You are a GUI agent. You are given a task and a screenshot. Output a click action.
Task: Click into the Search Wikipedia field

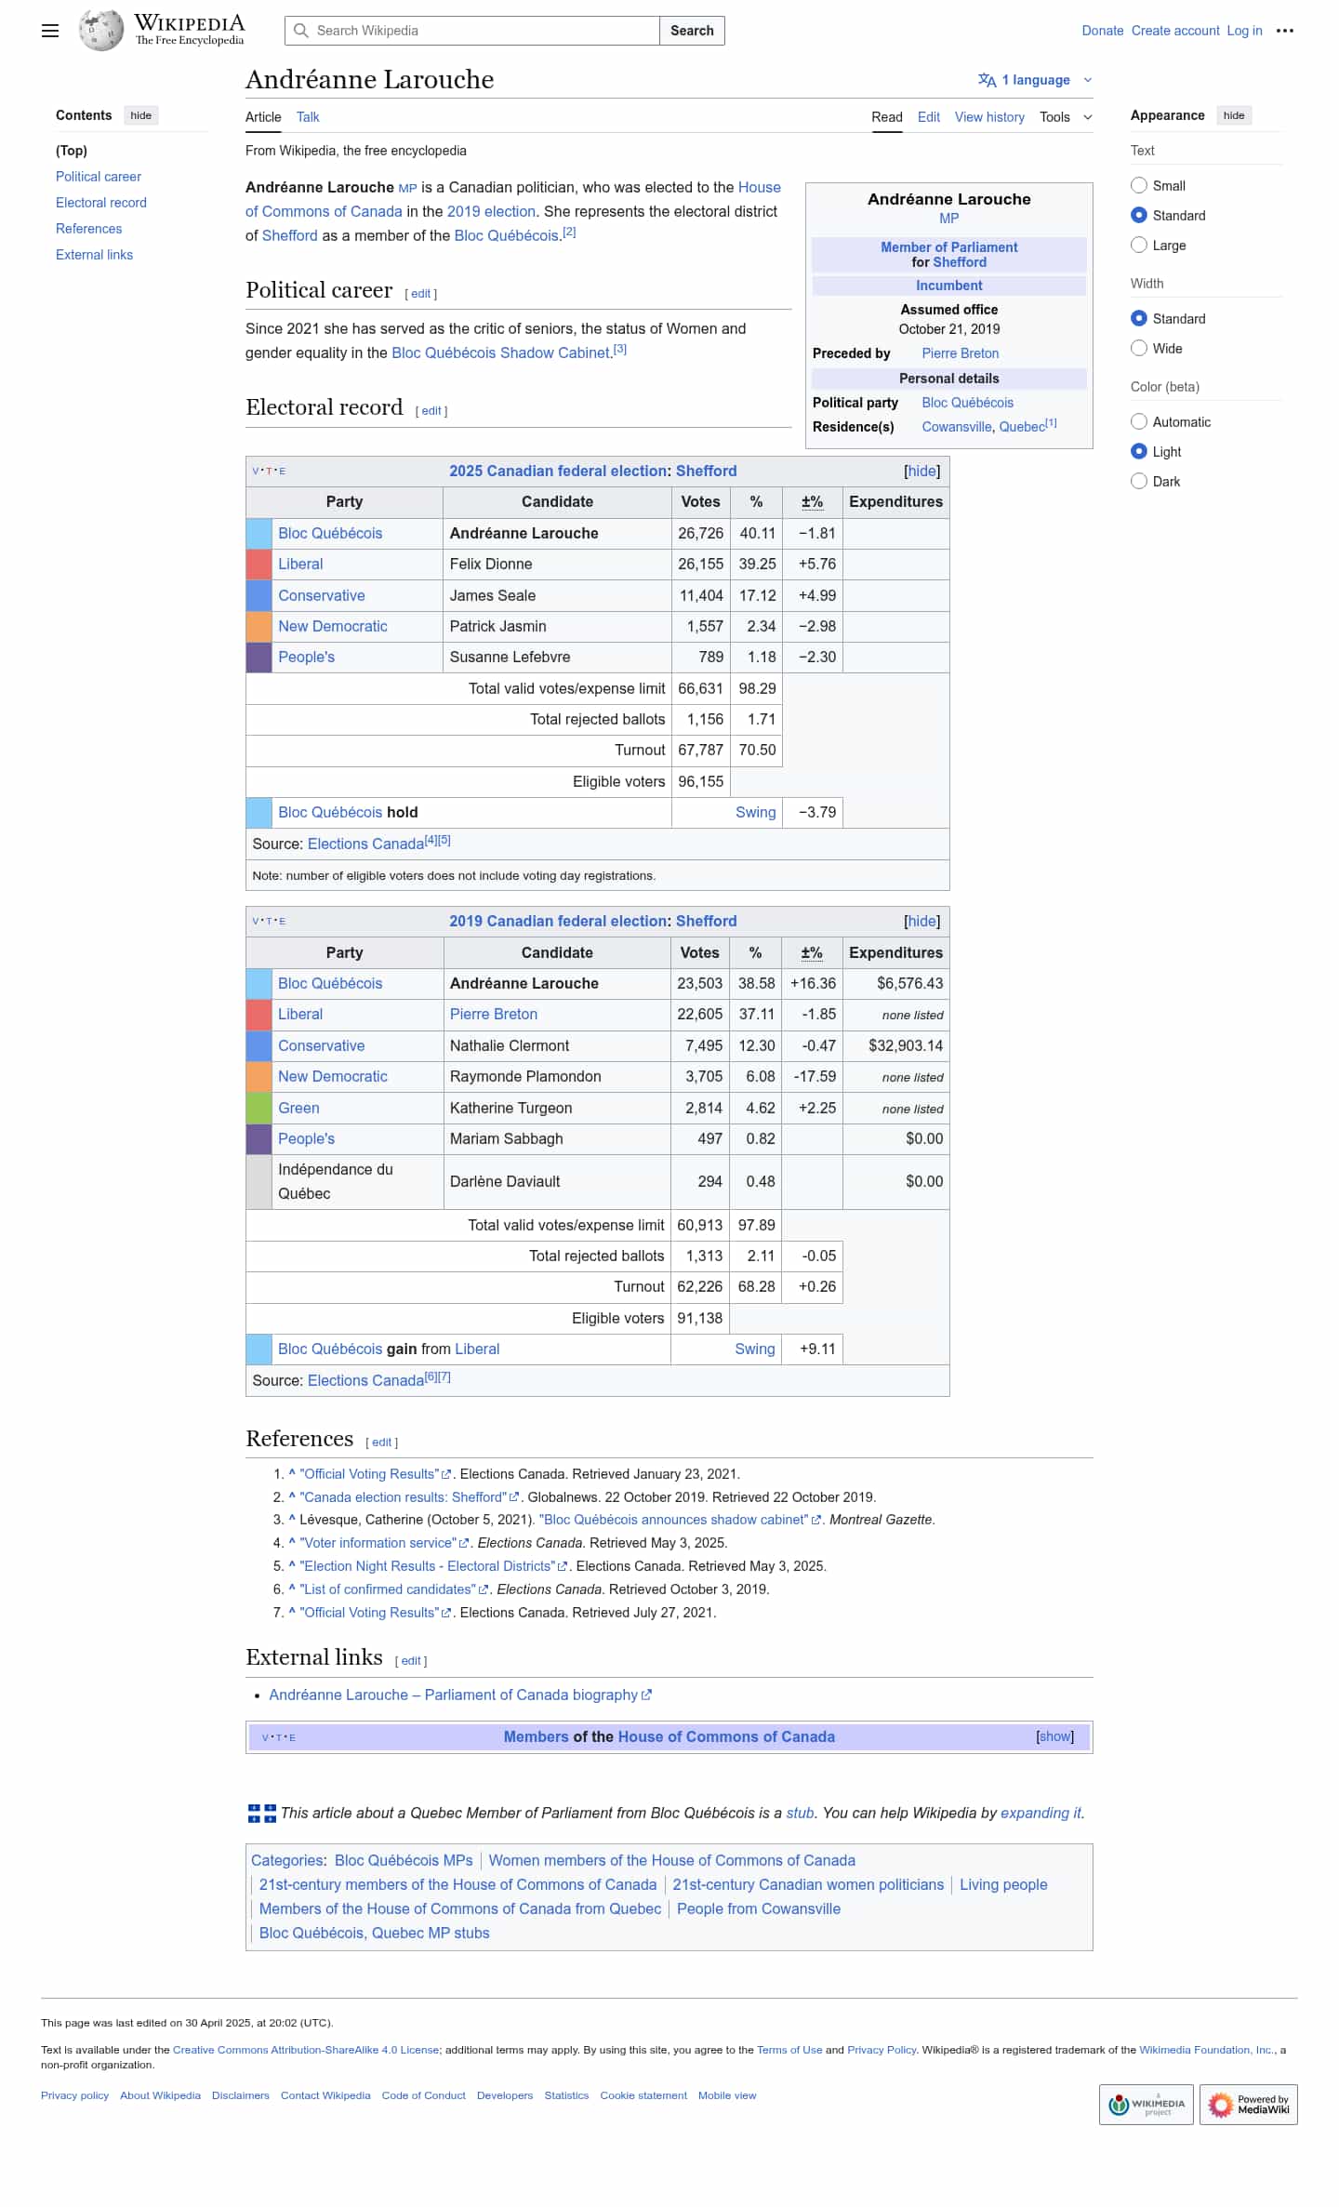pyautogui.click(x=484, y=31)
